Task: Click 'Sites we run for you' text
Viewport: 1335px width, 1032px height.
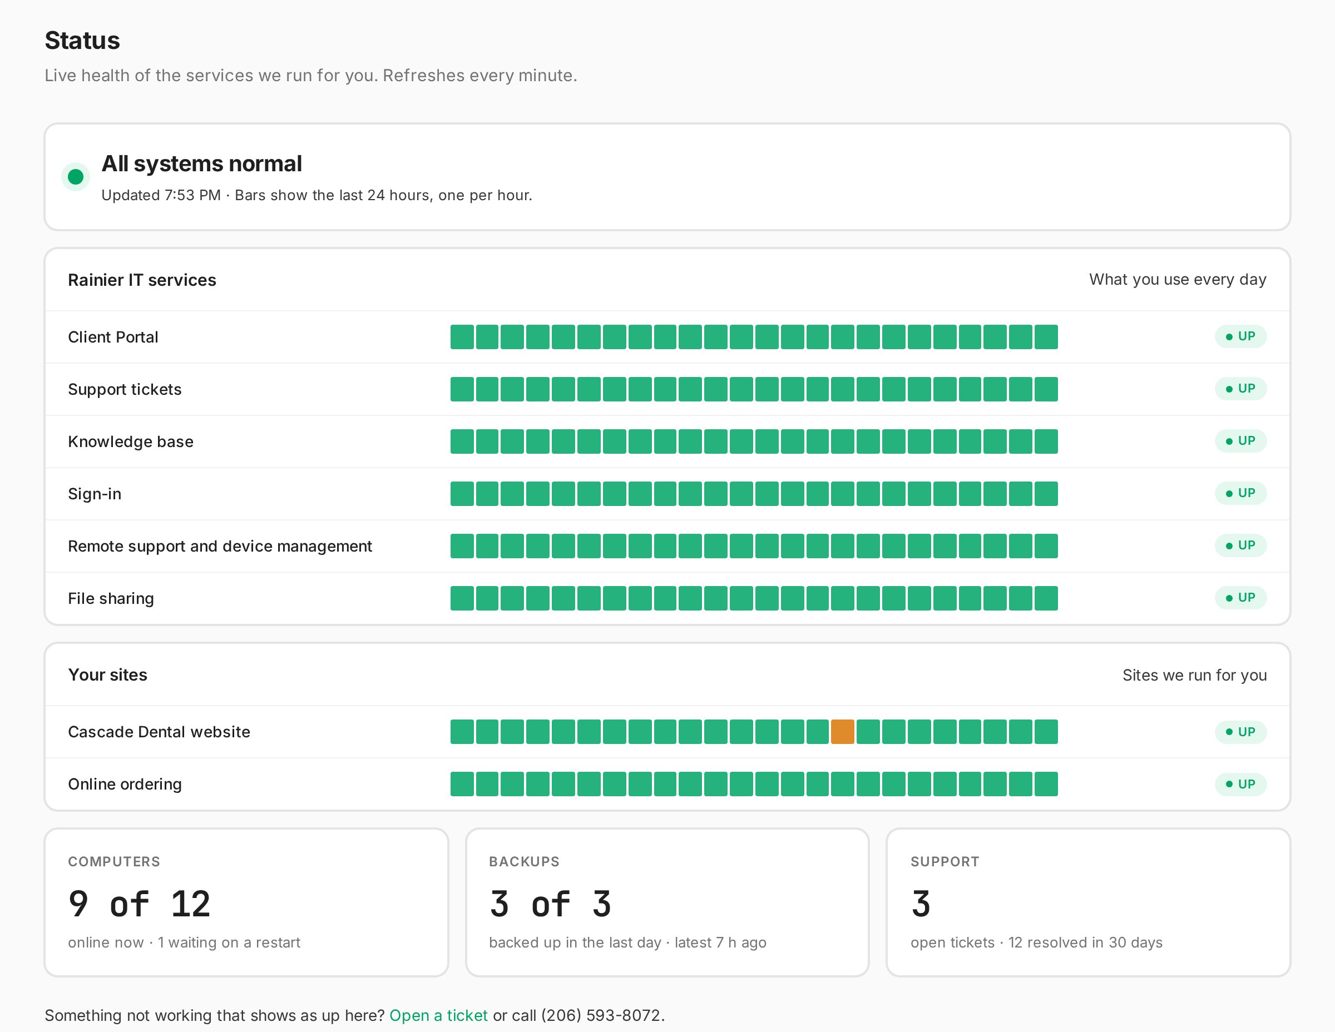Action: pos(1194,674)
